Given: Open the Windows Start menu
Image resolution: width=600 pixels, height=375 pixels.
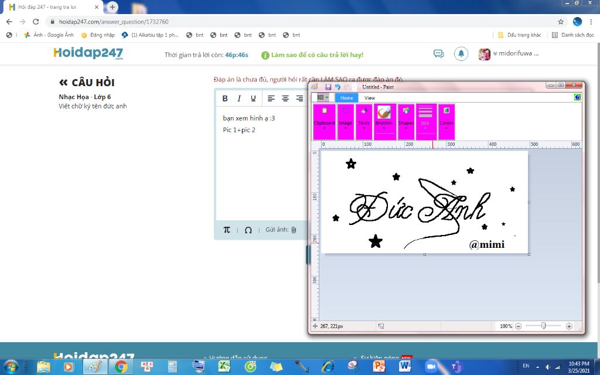Looking at the screenshot, I should [x=11, y=367].
